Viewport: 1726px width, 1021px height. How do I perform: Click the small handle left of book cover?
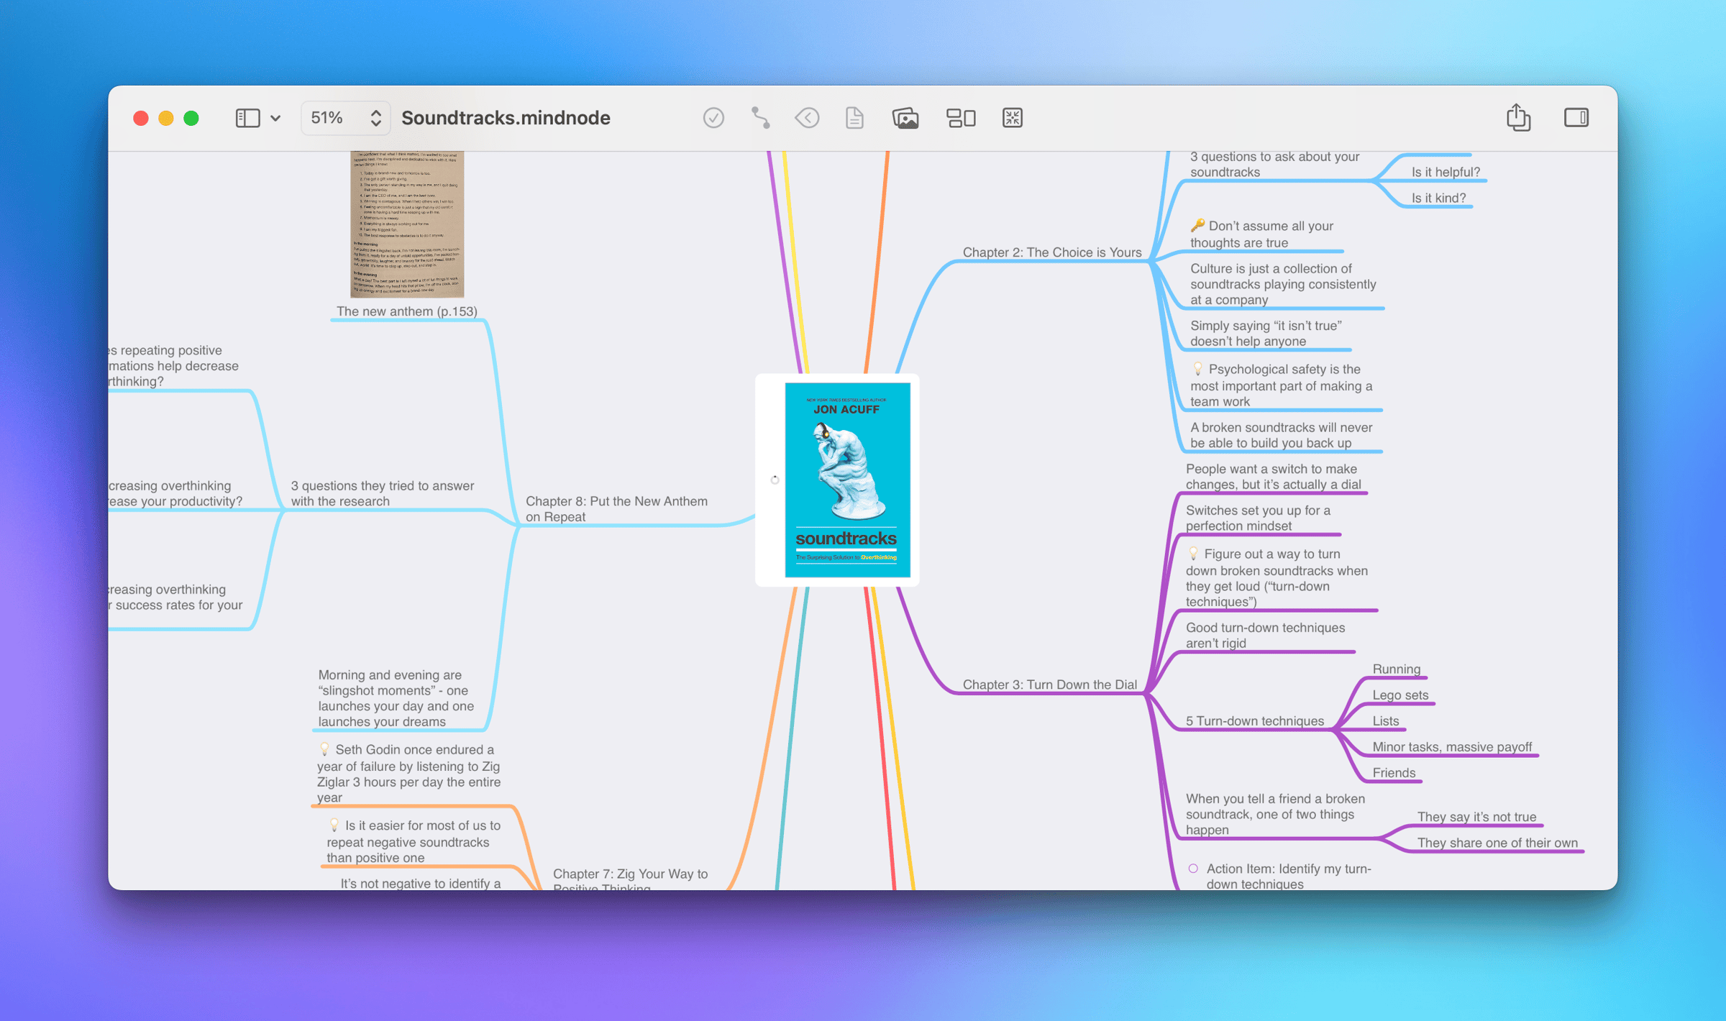tap(775, 480)
